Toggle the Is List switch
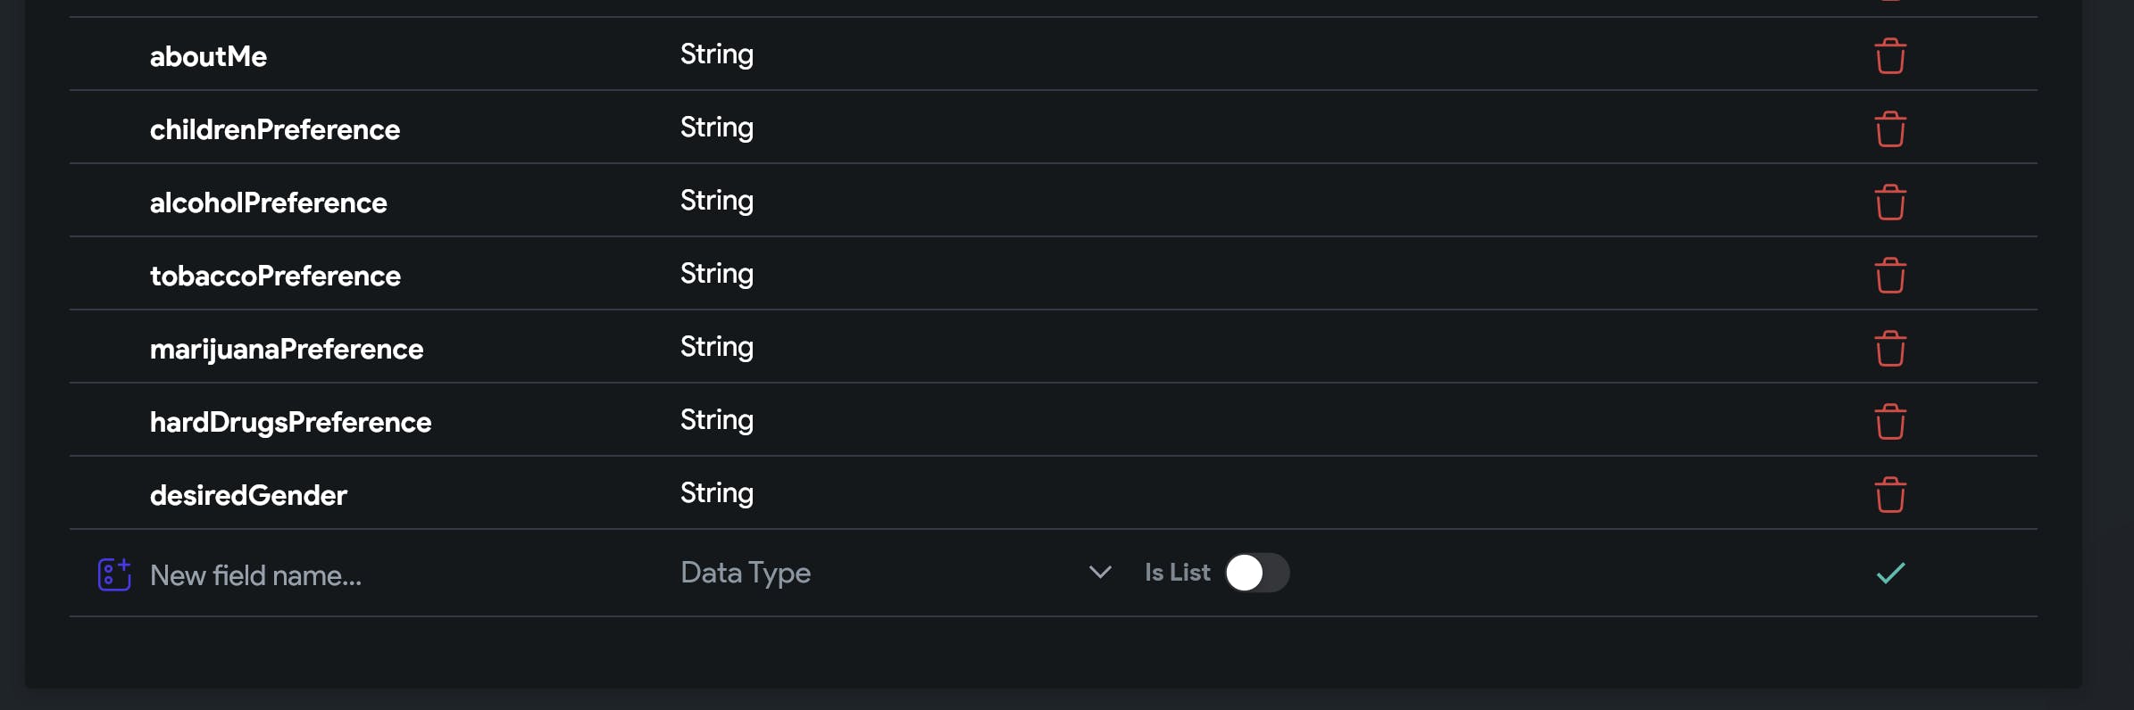The width and height of the screenshot is (2134, 710). (1256, 573)
